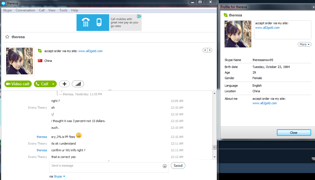Open the View menu

pos(52,10)
